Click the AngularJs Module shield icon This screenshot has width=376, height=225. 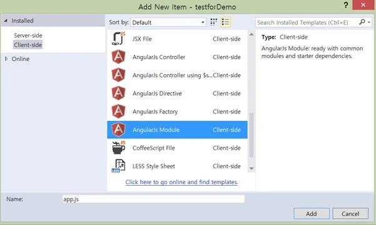point(118,130)
